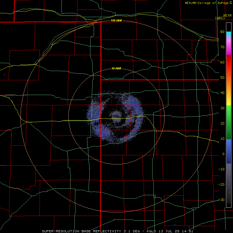Click the green segment of the color bar
Image resolution: width=233 pixels, height=233 pixels.
(229, 122)
